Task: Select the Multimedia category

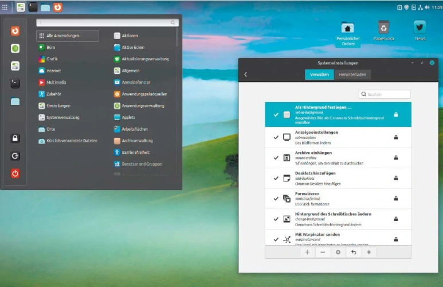Action: point(56,82)
